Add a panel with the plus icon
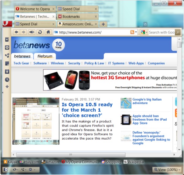 coord(7,87)
